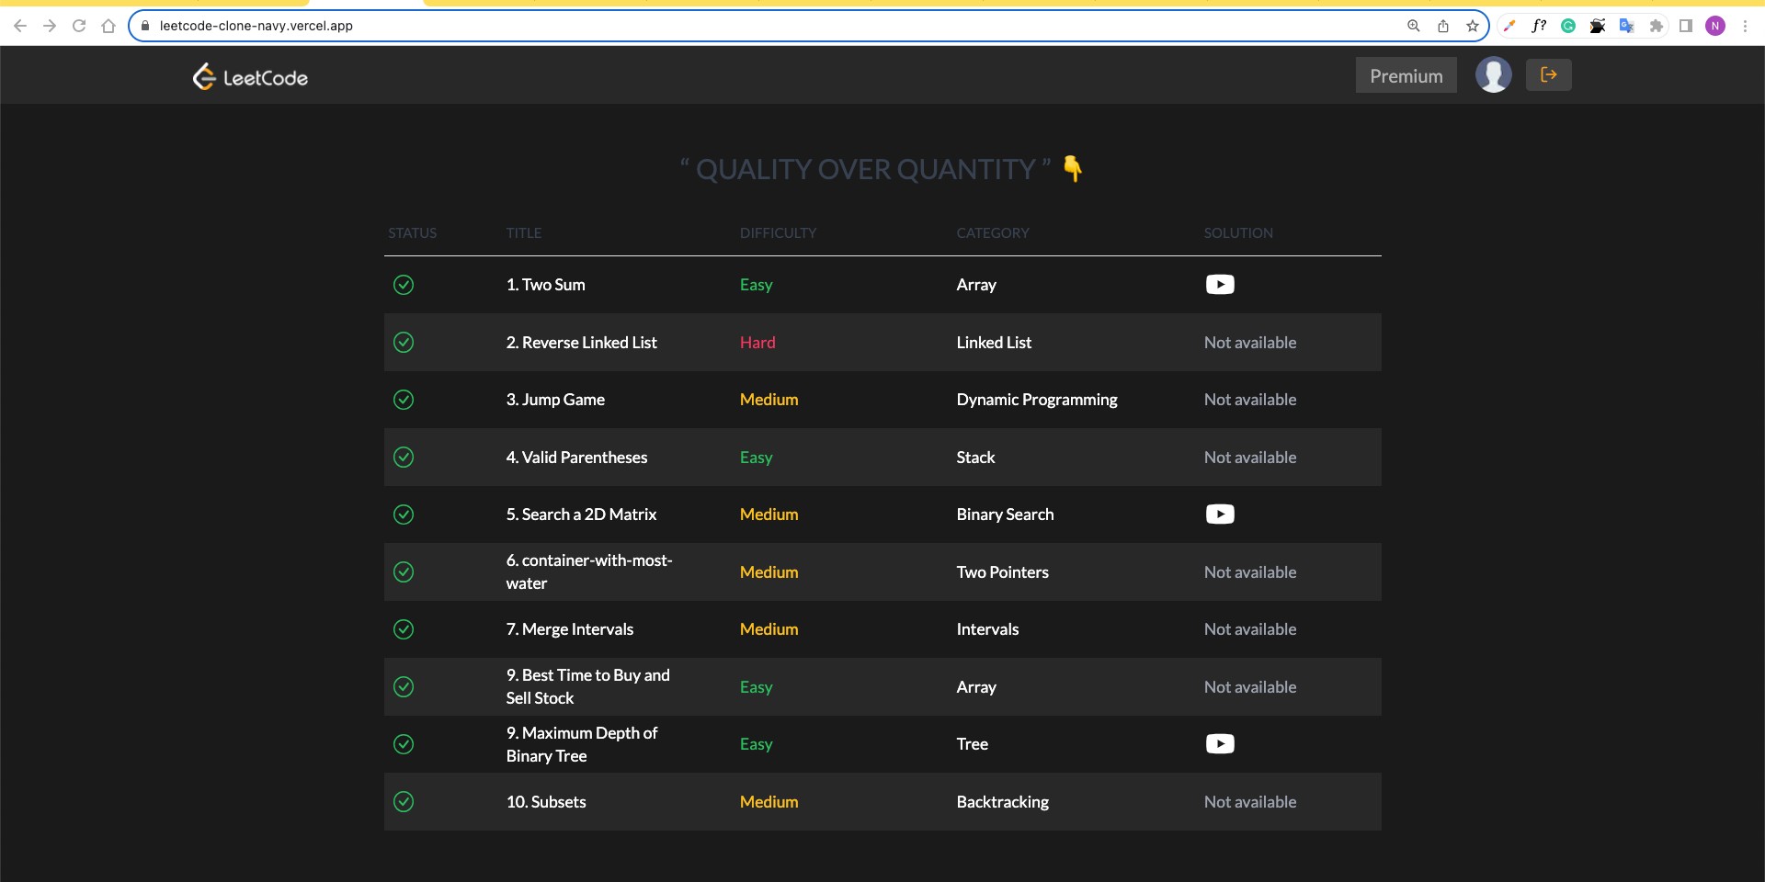
Task: Click the browser reload button
Action: [x=79, y=26]
